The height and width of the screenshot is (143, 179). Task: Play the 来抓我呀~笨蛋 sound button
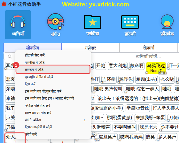click(x=150, y=118)
